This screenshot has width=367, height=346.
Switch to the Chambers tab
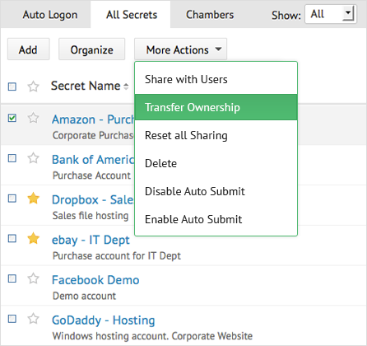tap(210, 15)
